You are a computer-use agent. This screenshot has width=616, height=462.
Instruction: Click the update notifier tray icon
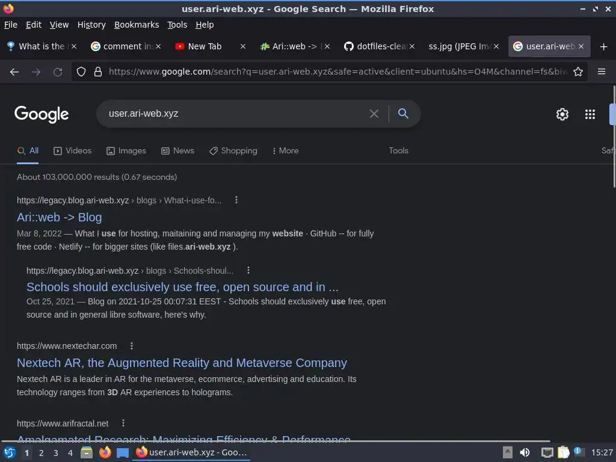click(x=579, y=452)
